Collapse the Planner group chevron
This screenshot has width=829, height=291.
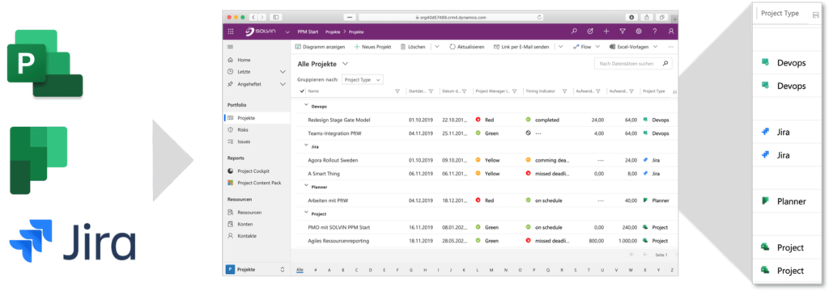305,186
